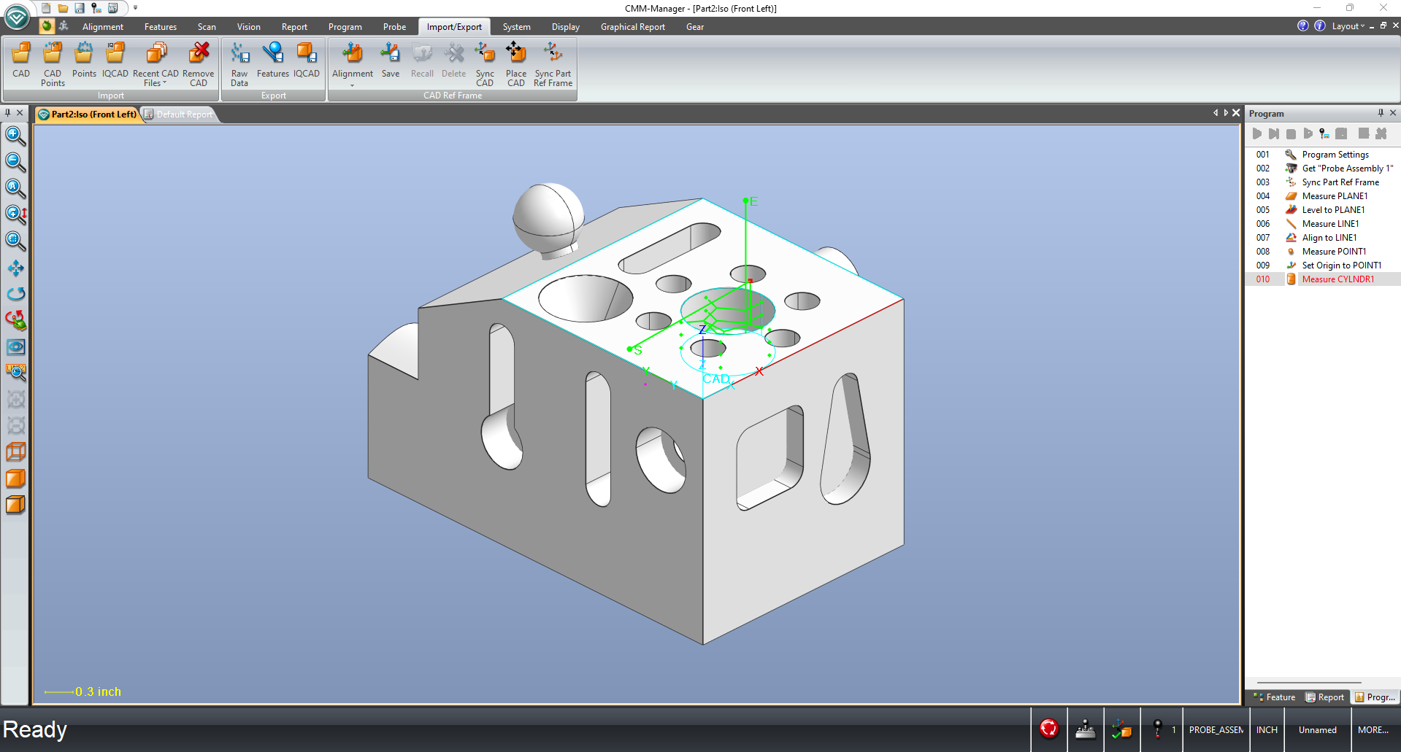Toggle INCH units in status bar

click(x=1267, y=729)
